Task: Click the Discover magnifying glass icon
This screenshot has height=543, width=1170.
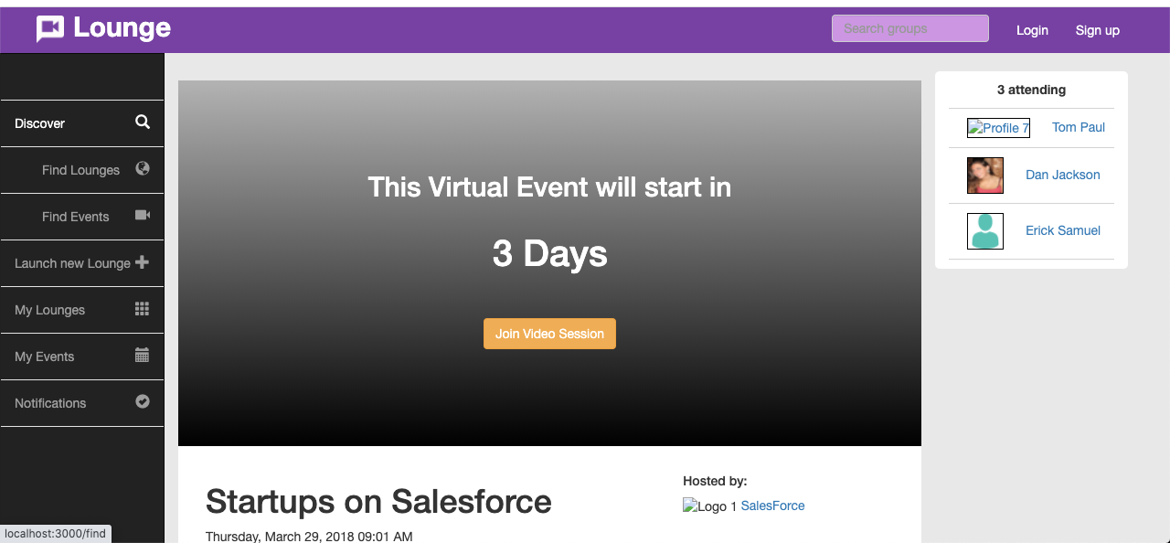Action: coord(143,122)
